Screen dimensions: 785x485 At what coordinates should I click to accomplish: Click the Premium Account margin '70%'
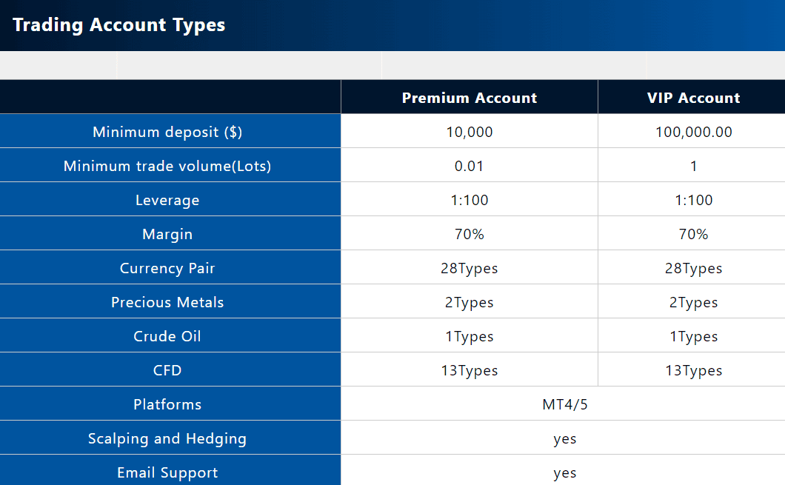469,234
